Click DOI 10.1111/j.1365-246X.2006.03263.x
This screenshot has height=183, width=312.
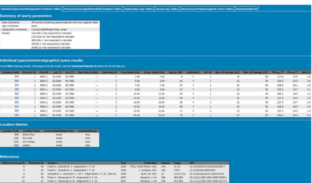208,177
